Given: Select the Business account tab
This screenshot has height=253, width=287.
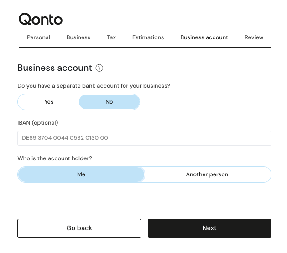Looking at the screenshot, I should [x=204, y=37].
